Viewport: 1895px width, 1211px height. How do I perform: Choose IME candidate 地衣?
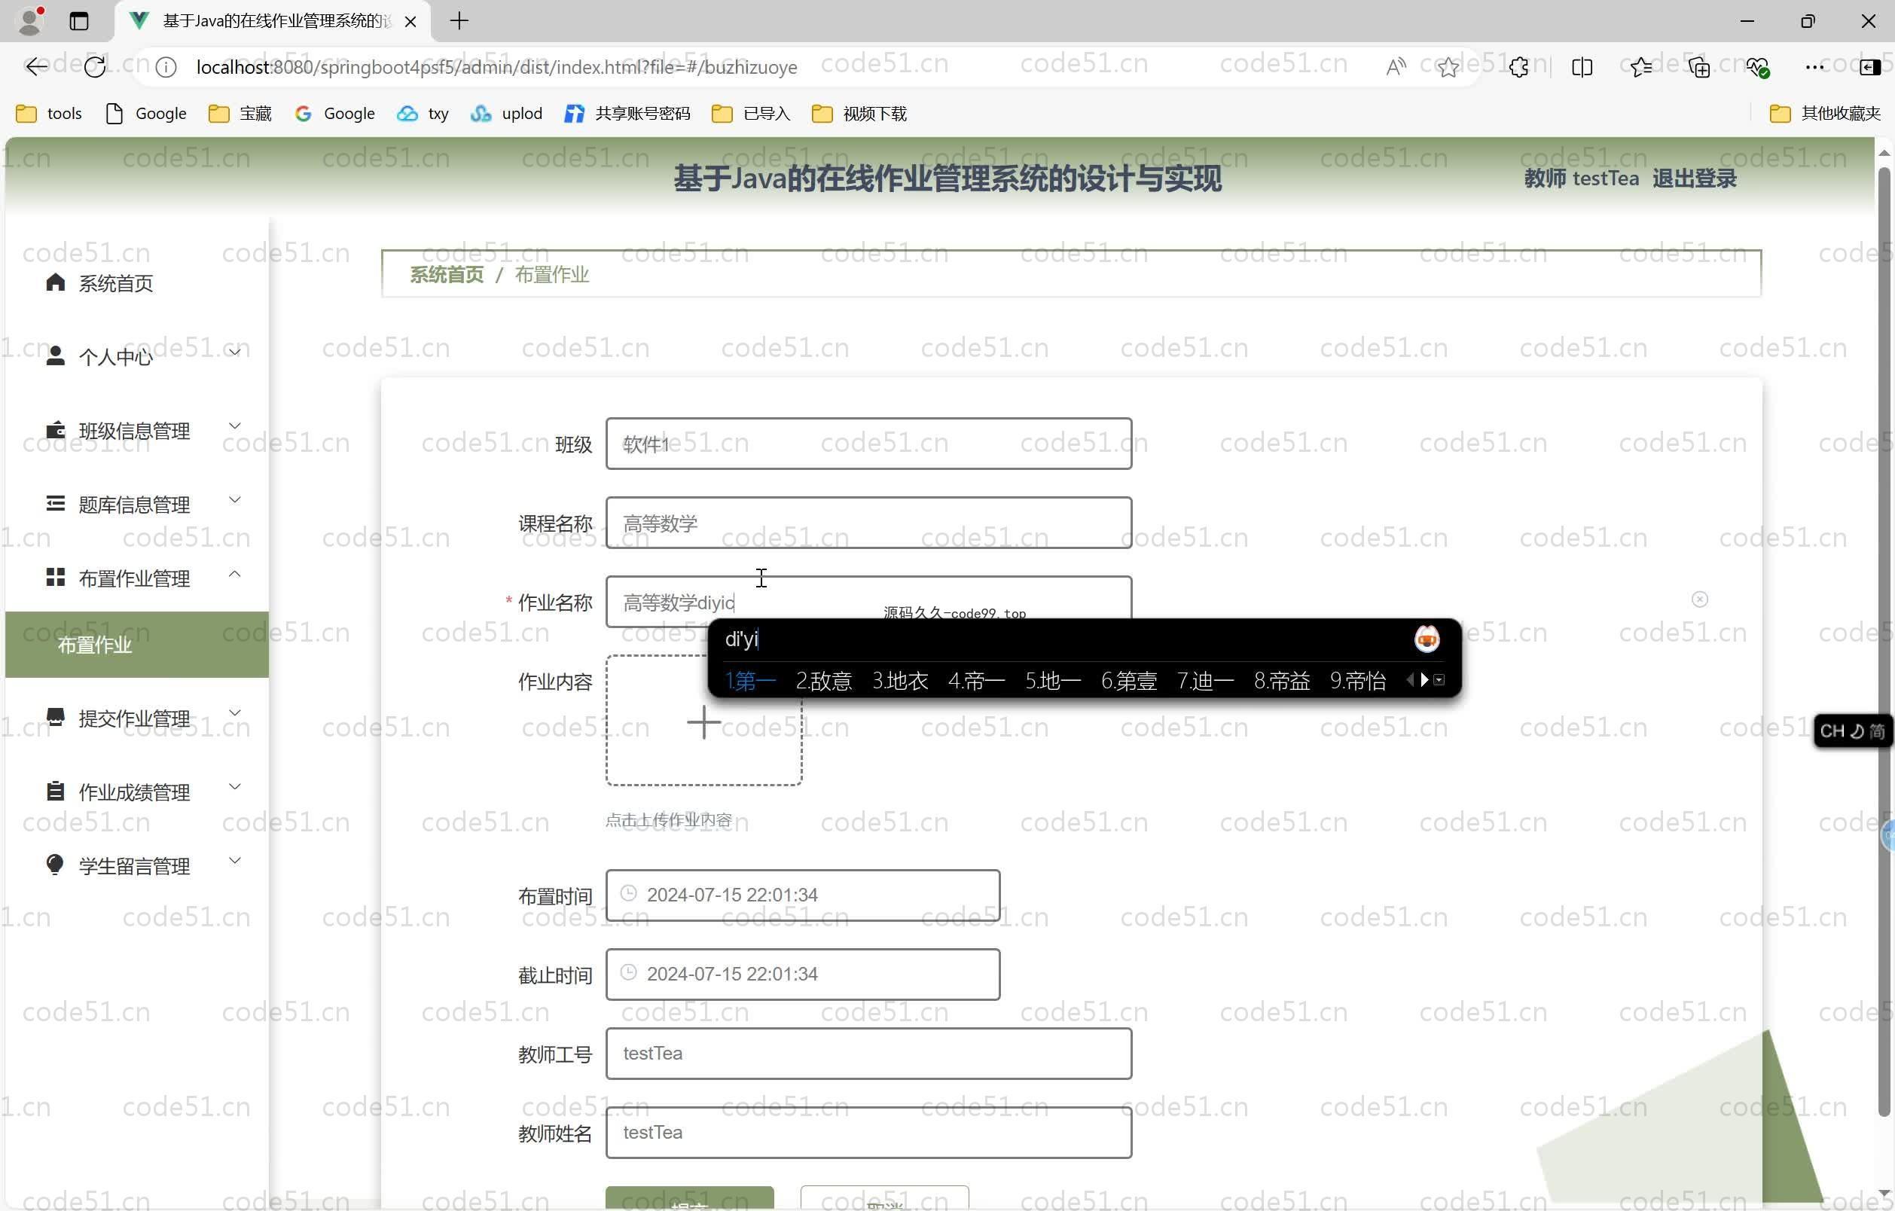pos(899,681)
